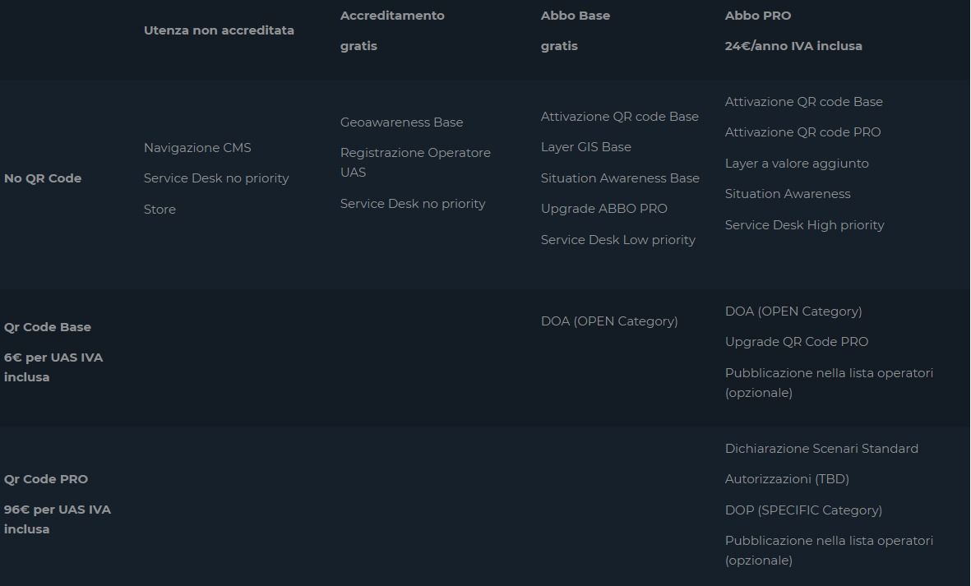Click 'Service Desk High priority' item
This screenshot has height=586, width=971.
(805, 225)
